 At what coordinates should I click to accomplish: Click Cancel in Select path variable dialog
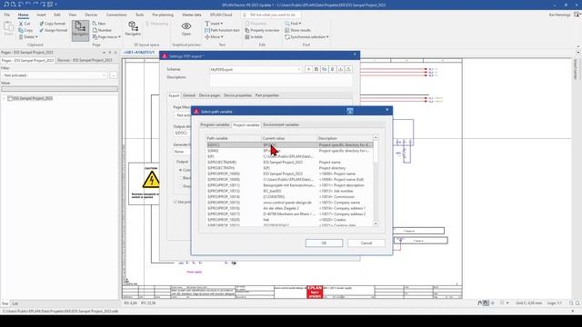click(x=366, y=243)
